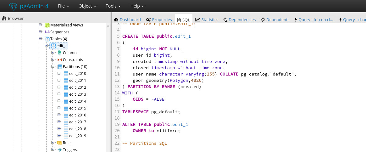Click the edit_2015 partition icon
The height and width of the screenshot is (152, 366).
[x=66, y=108]
